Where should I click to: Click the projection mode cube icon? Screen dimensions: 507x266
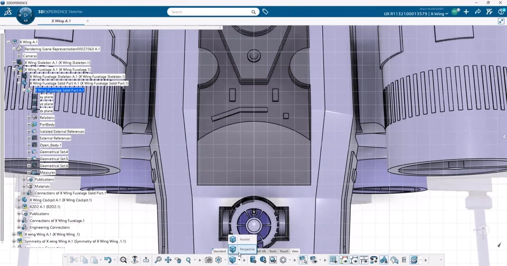point(232,260)
